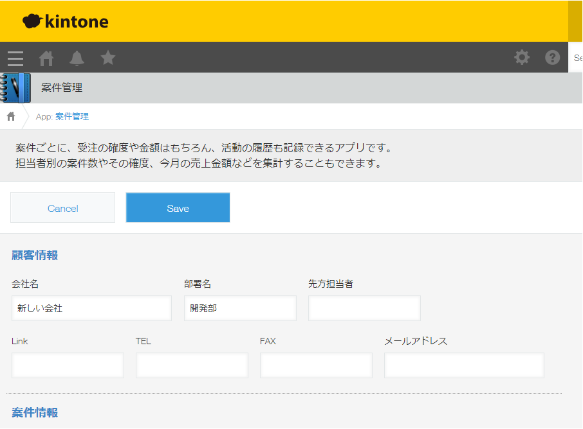
Task: Click the 先方担当者 input field
Action: coord(364,308)
